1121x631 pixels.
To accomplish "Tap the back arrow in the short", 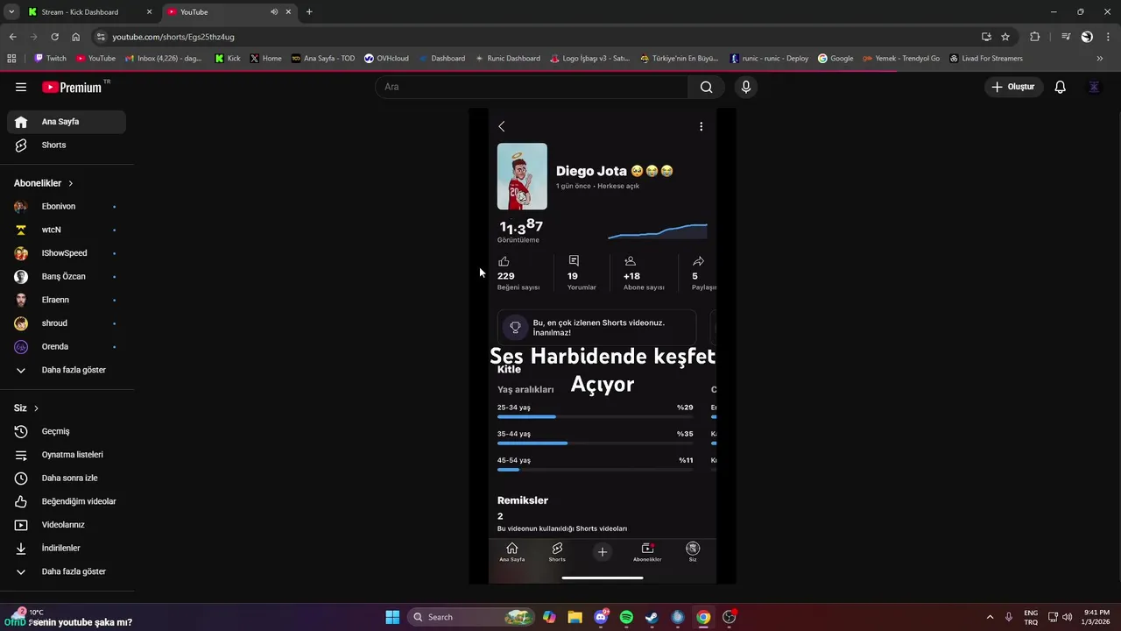I will click(502, 126).
